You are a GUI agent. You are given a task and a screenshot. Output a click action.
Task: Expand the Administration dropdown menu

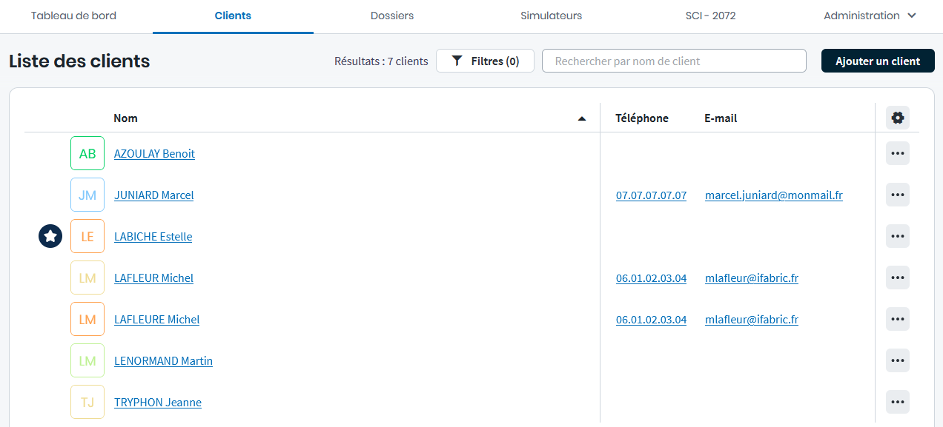pyautogui.click(x=870, y=16)
